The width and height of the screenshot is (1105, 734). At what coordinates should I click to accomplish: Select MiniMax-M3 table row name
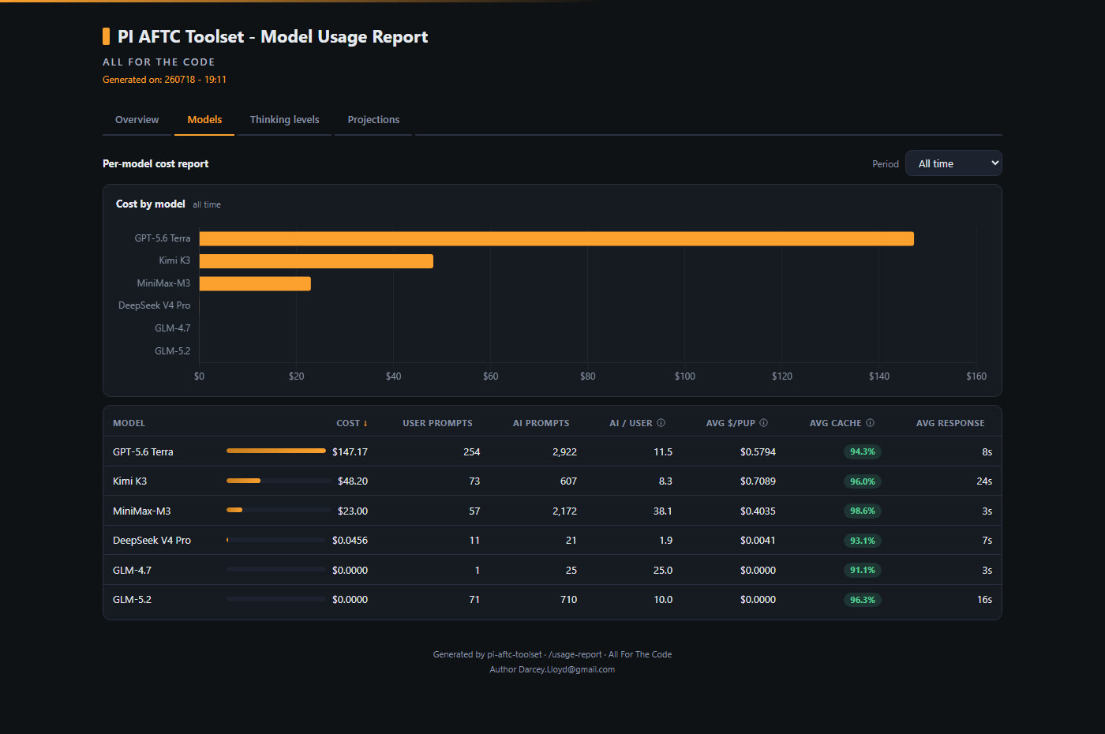pos(141,511)
